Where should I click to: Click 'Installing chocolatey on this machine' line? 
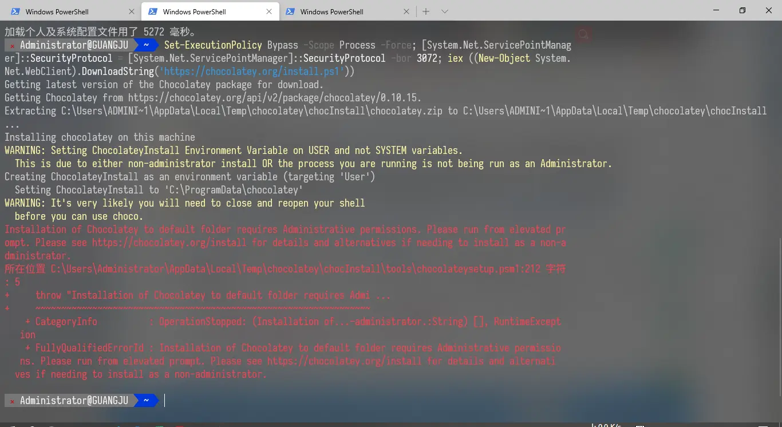tap(100, 137)
